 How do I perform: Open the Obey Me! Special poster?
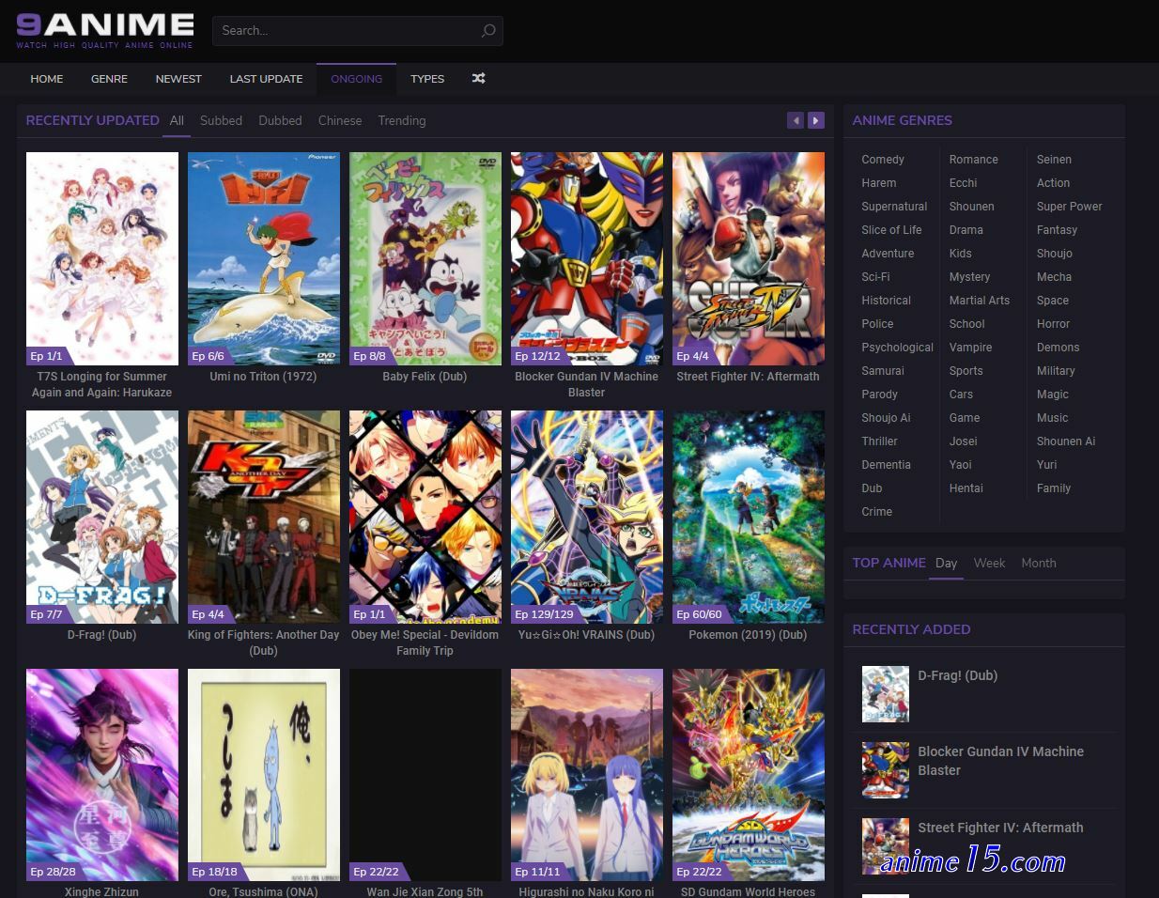(425, 517)
